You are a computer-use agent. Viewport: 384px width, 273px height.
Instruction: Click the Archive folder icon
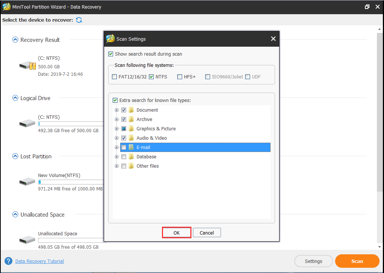click(131, 119)
